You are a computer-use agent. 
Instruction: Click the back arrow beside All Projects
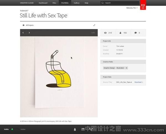click(x=24, y=25)
